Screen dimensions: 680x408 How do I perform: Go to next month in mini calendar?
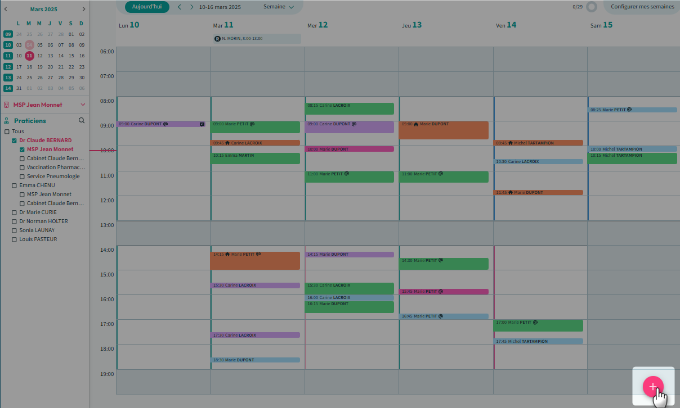(x=84, y=9)
